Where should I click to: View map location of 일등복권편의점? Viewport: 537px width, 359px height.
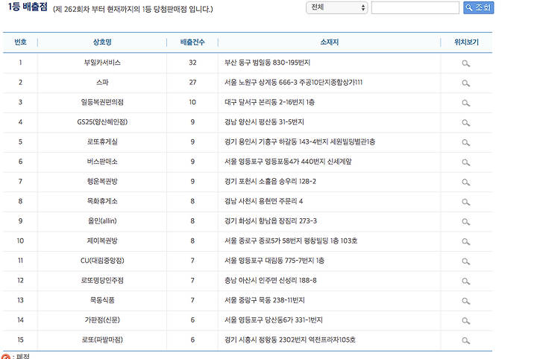tap(465, 103)
